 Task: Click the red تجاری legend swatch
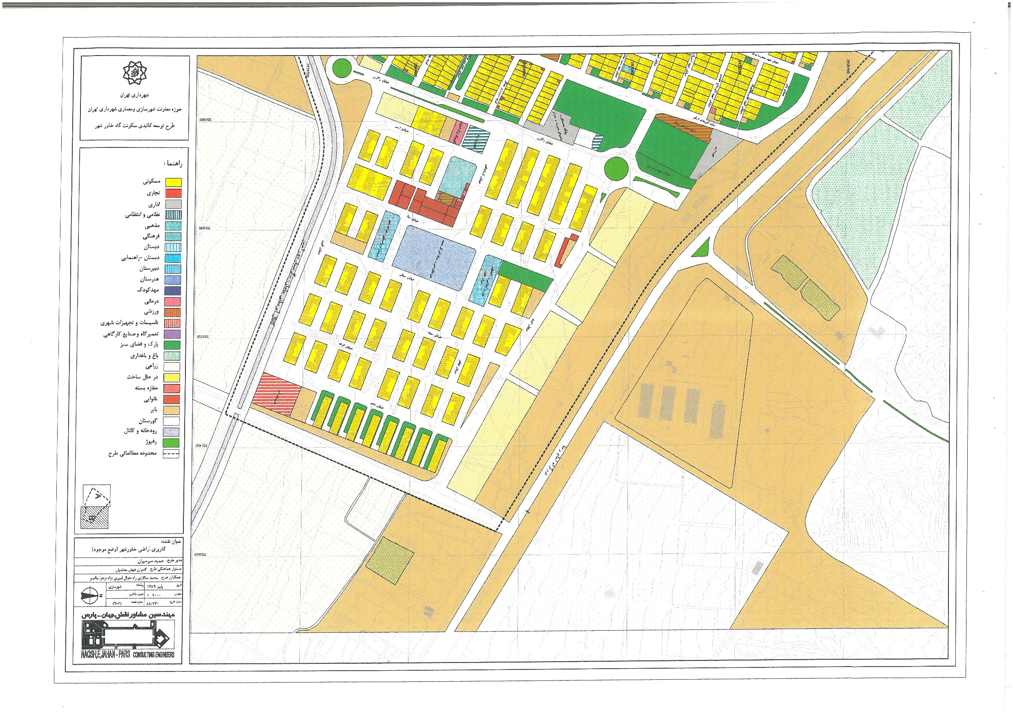click(173, 193)
